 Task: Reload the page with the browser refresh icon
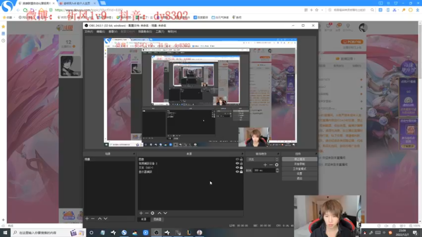click(x=25, y=10)
